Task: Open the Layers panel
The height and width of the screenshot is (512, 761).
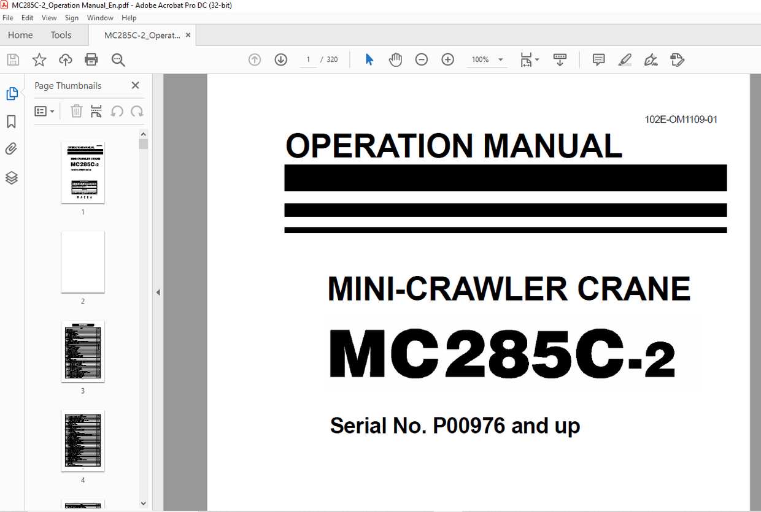Action: [11, 178]
